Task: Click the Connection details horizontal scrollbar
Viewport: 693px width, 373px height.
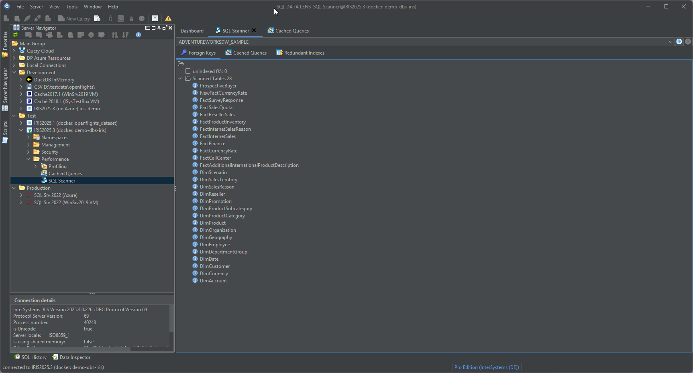Action: click(x=70, y=349)
